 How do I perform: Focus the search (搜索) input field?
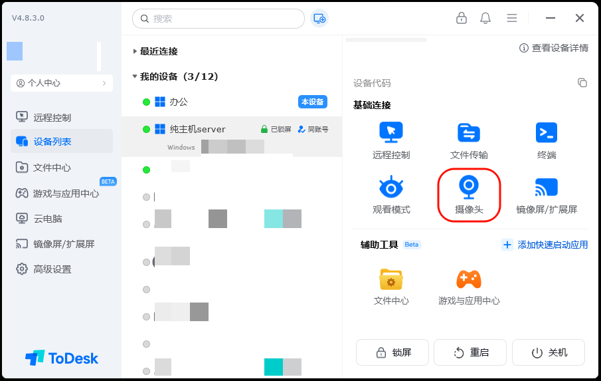click(218, 19)
